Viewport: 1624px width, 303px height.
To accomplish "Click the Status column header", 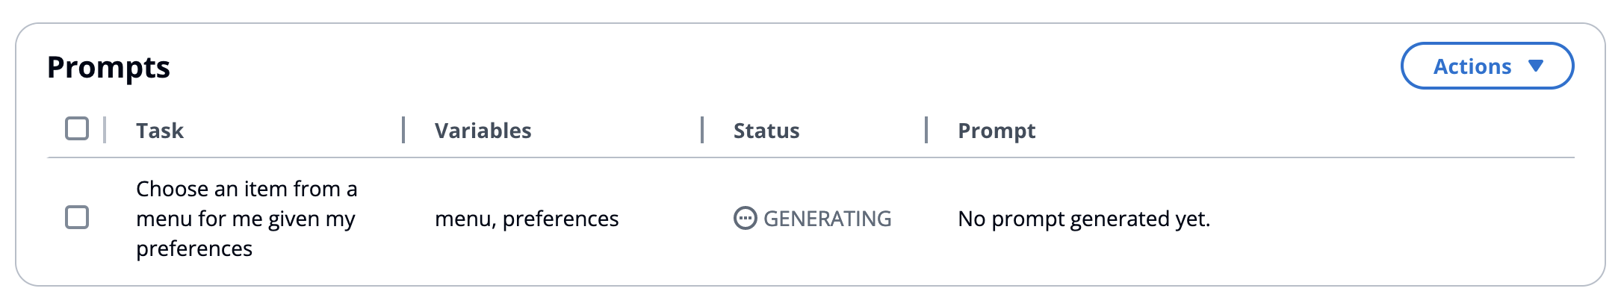I will click(766, 131).
